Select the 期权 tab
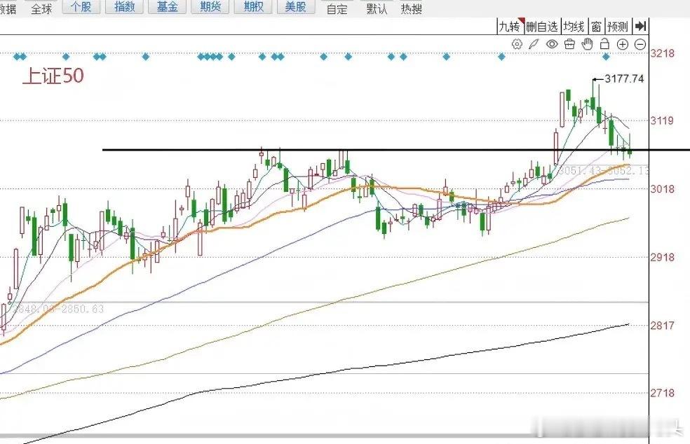The image size is (690, 444). (x=253, y=6)
